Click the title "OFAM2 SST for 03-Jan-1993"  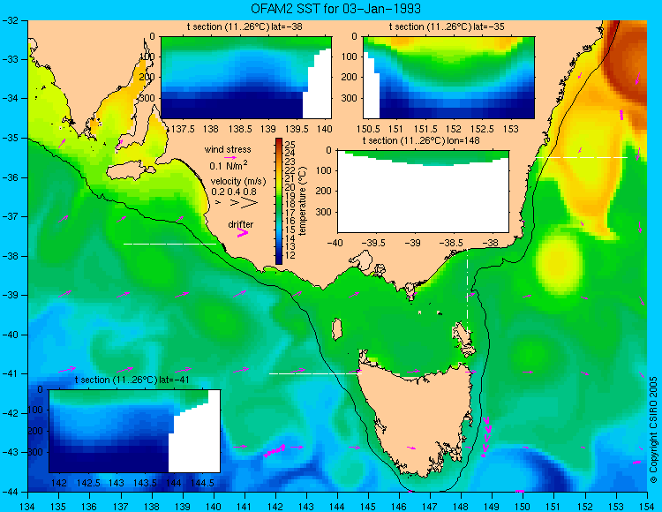tap(335, 9)
